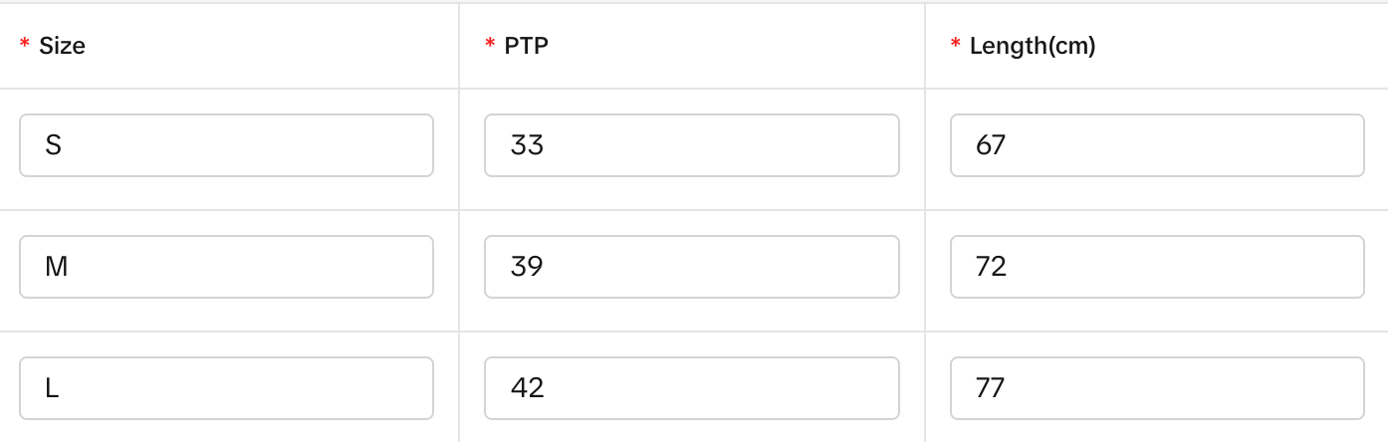The image size is (1388, 442).
Task: Focus the PTP field showing 42
Action: coord(691,388)
